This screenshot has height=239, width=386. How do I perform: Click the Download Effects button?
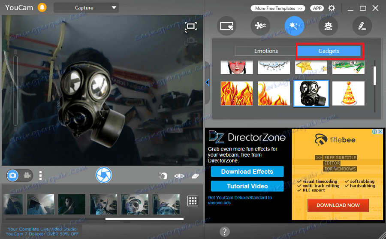[x=247, y=172]
